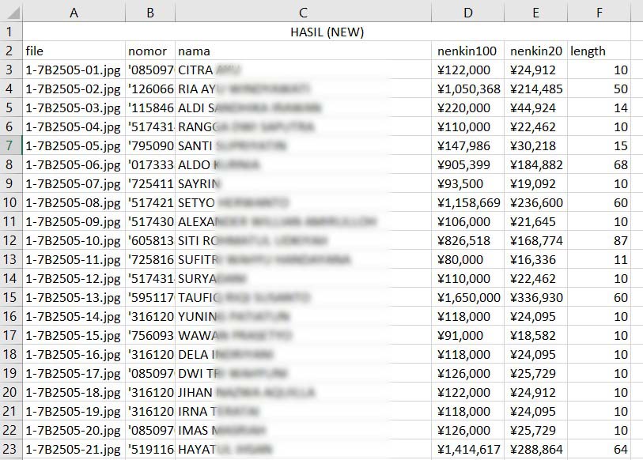Click nomor cell '725816
This screenshot has height=460, width=643.
(x=150, y=259)
